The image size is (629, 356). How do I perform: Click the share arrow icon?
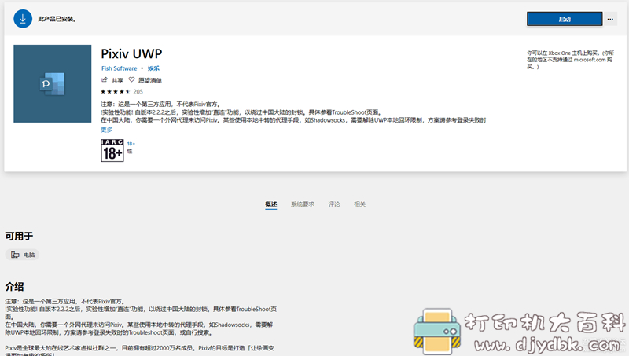point(105,80)
